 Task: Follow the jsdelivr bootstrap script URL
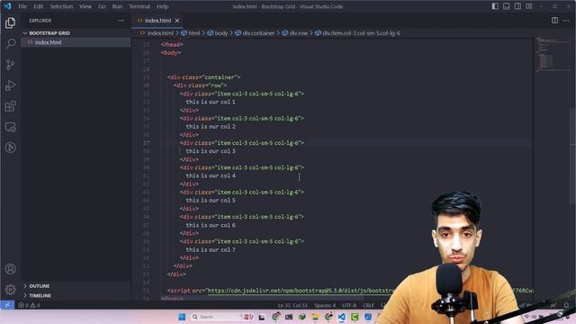pos(300,291)
